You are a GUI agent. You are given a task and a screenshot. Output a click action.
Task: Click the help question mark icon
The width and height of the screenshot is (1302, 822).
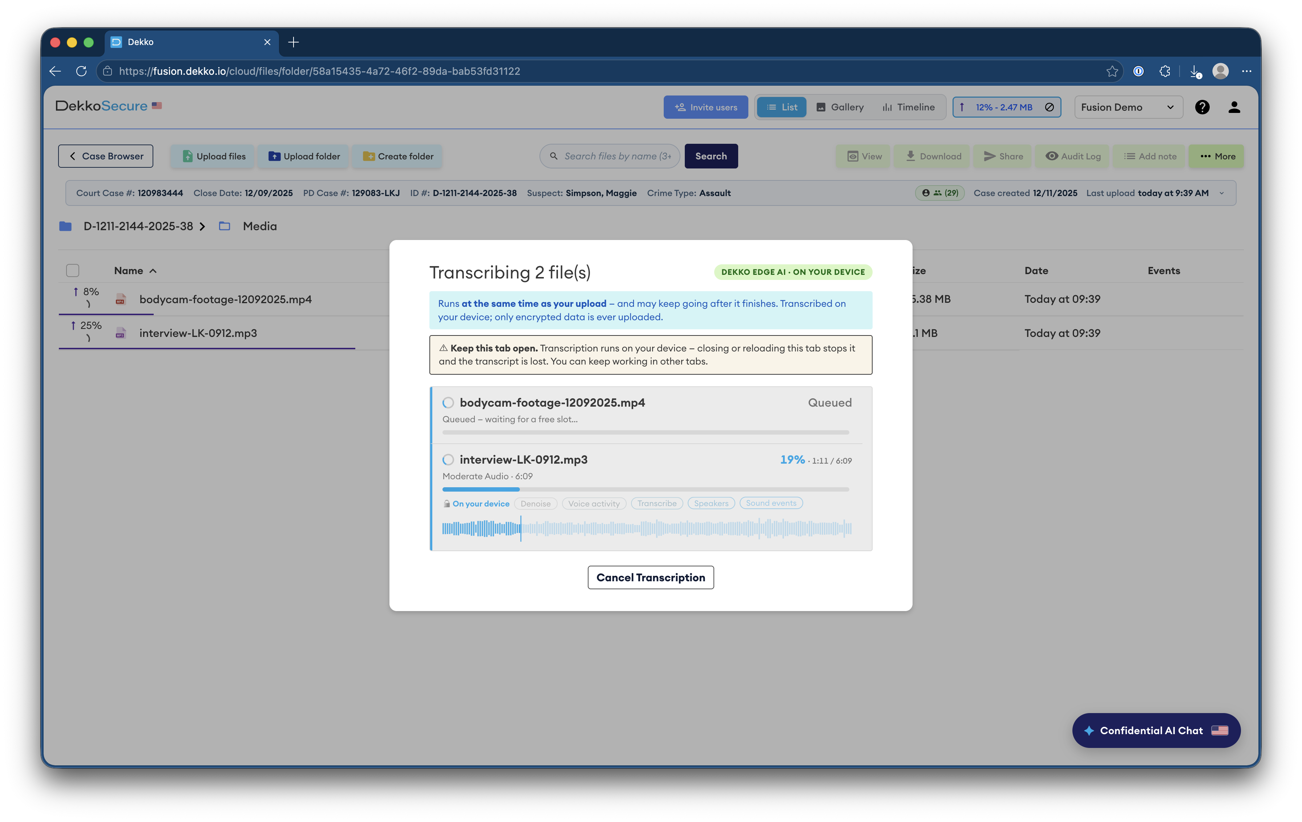tap(1202, 107)
